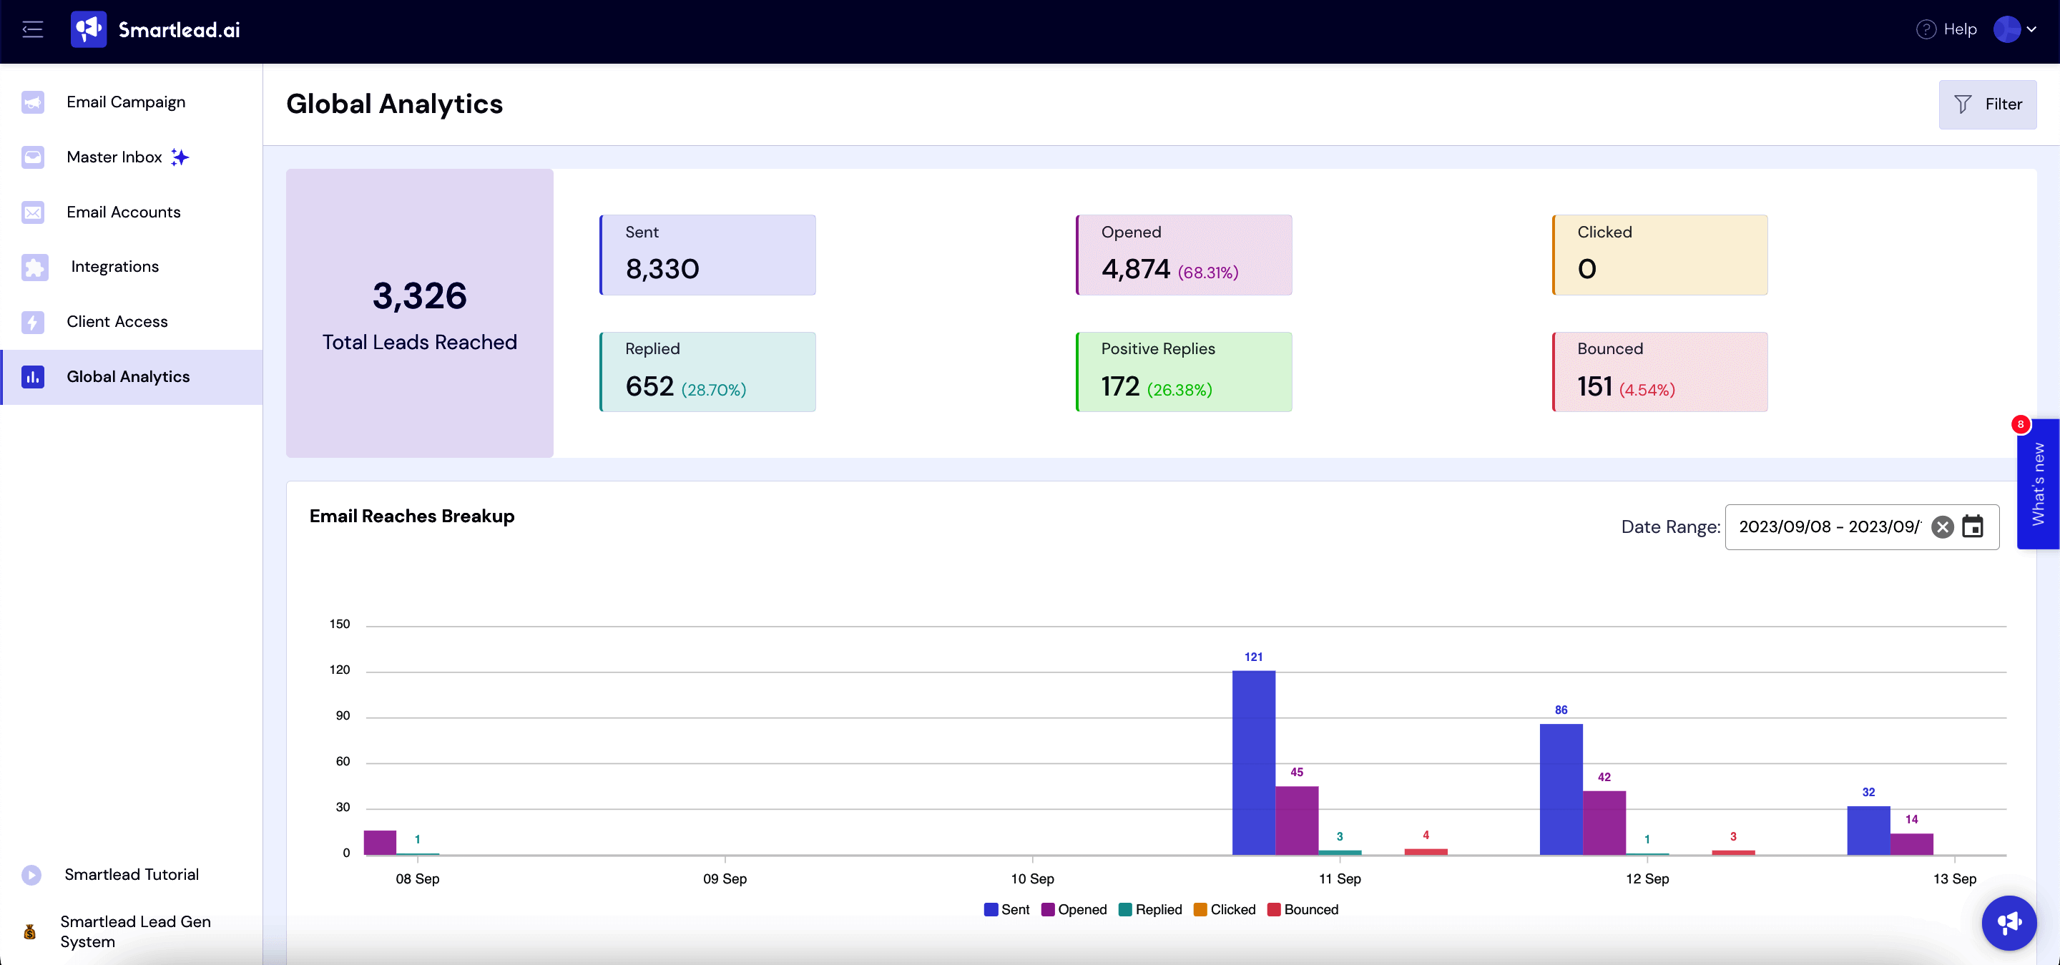Expand the What's new side panel
This screenshot has height=965, width=2060.
click(2039, 484)
